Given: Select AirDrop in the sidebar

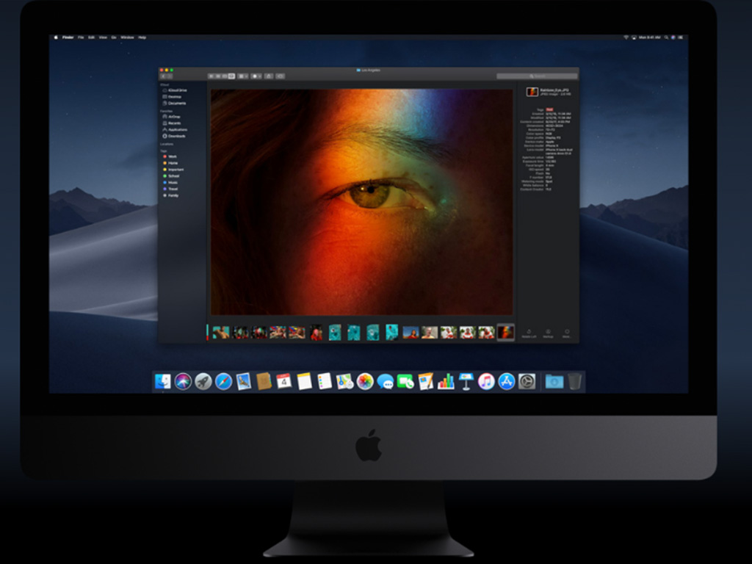Looking at the screenshot, I should [175, 117].
